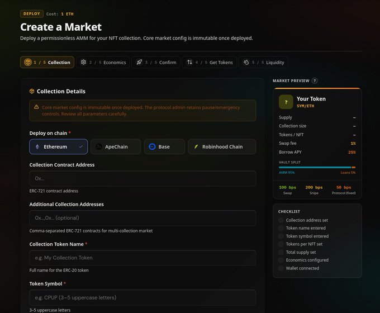Click the Swap fee '1%' value
Viewport: 380px width, 313px height.
coord(353,144)
